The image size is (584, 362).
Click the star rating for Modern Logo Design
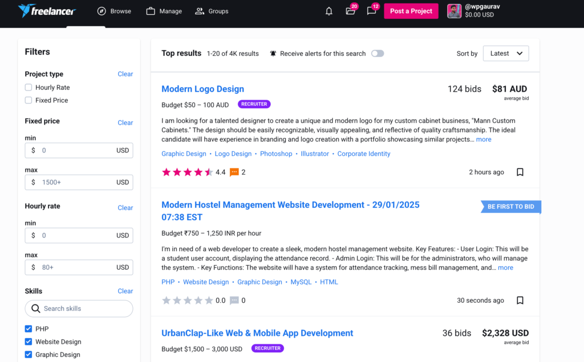pyautogui.click(x=187, y=172)
